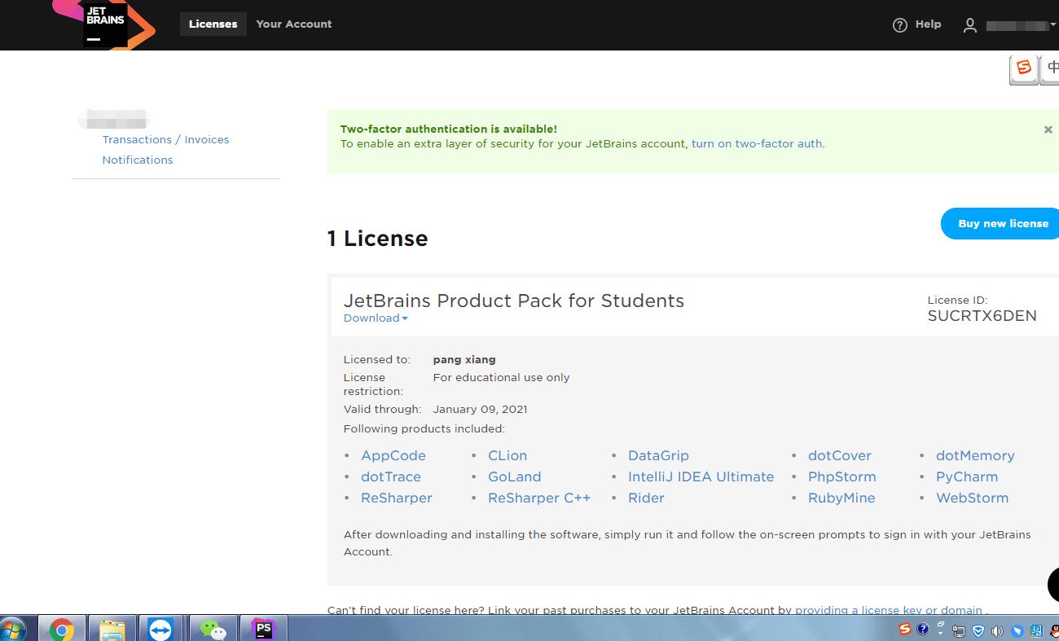Switch to the Licenses tab
Image resolution: width=1059 pixels, height=641 pixels.
tap(213, 24)
